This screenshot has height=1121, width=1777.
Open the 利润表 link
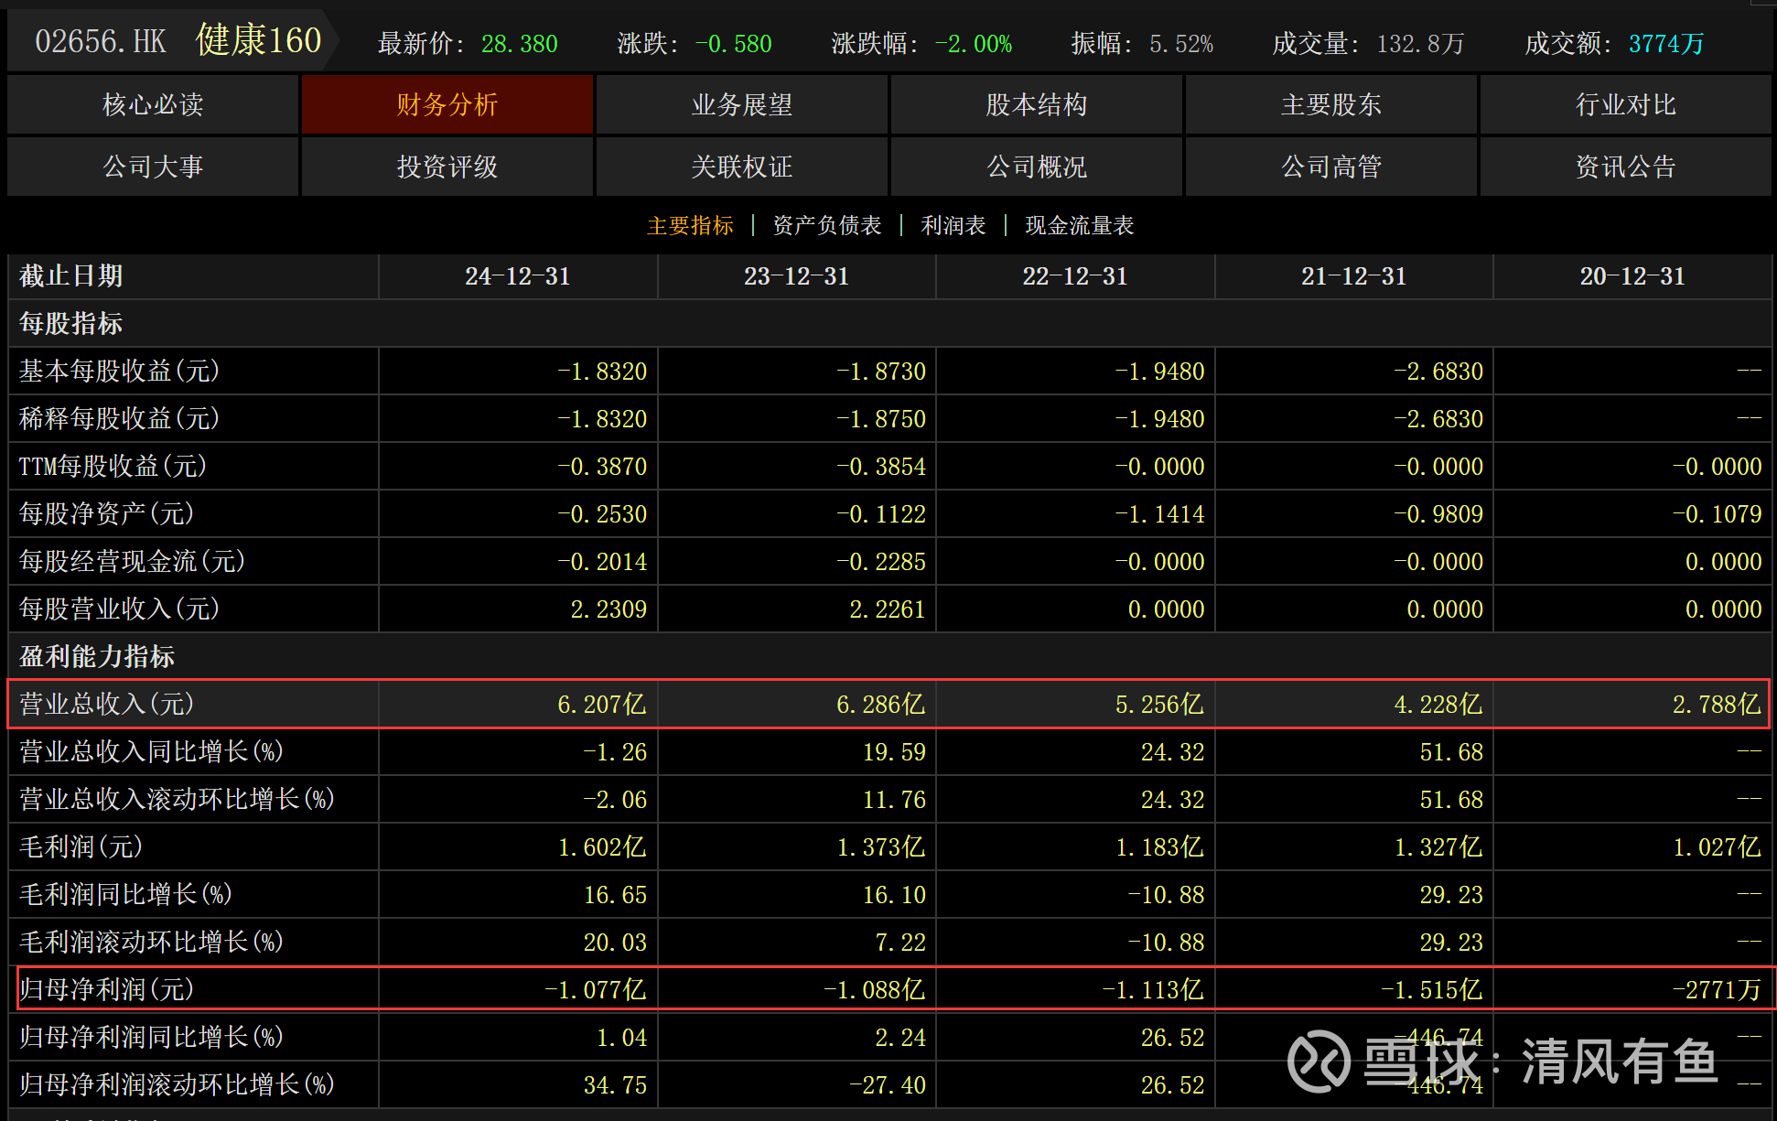[x=953, y=225]
